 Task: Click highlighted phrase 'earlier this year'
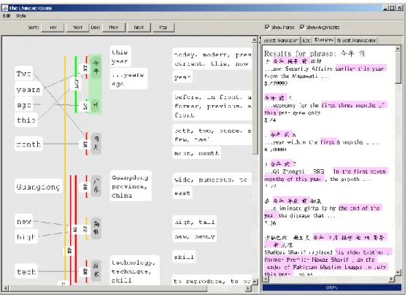[x=360, y=69]
